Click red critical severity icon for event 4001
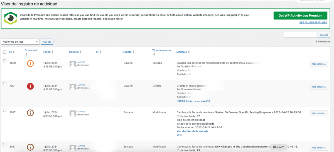Viewport: 334px width, 152px height. (x=30, y=86)
